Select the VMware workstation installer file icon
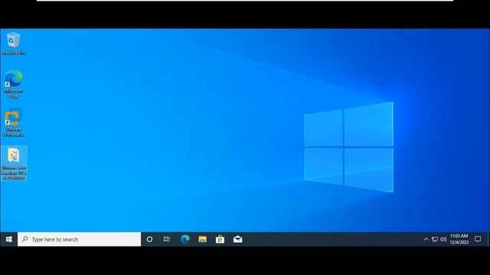This screenshot has height=275, width=490. pos(14,163)
